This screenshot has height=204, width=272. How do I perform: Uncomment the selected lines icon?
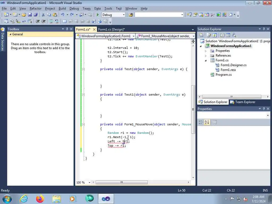coord(57,21)
